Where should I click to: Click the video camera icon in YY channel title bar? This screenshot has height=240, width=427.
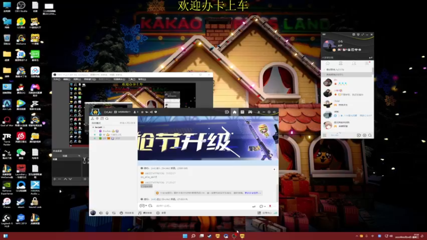226,112
